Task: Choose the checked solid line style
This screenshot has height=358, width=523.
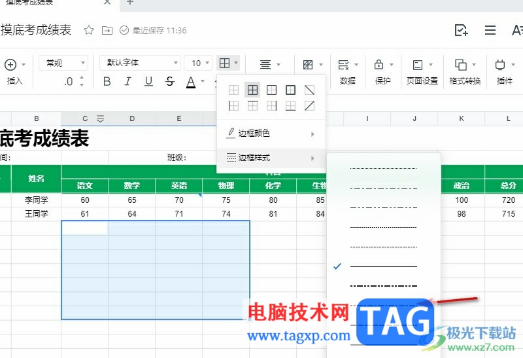Action: click(x=384, y=266)
